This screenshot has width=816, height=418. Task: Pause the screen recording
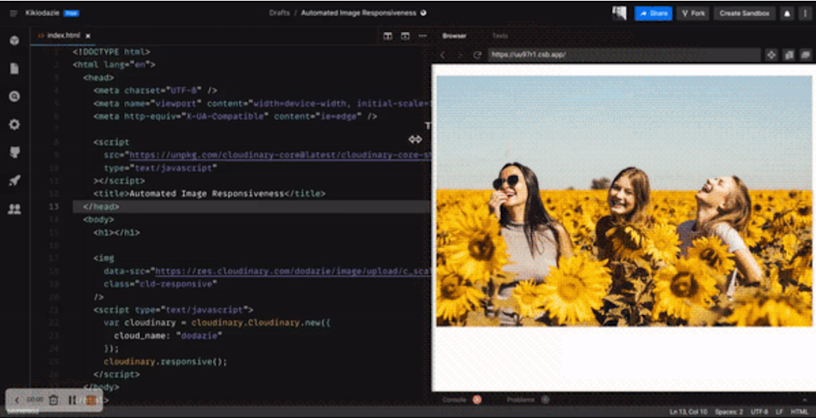(x=72, y=400)
